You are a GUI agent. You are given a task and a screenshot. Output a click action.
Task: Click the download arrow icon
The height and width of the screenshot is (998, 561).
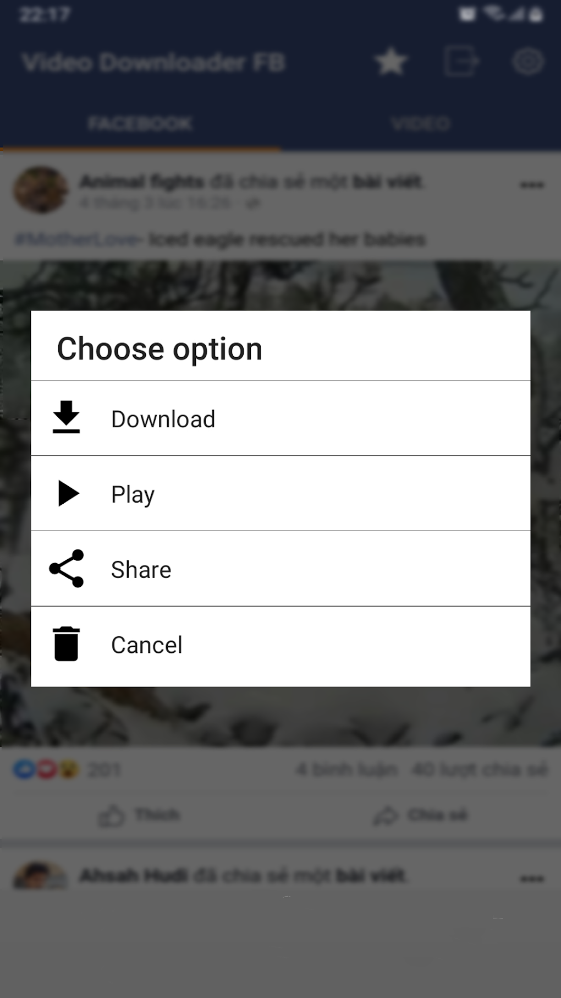click(x=67, y=417)
